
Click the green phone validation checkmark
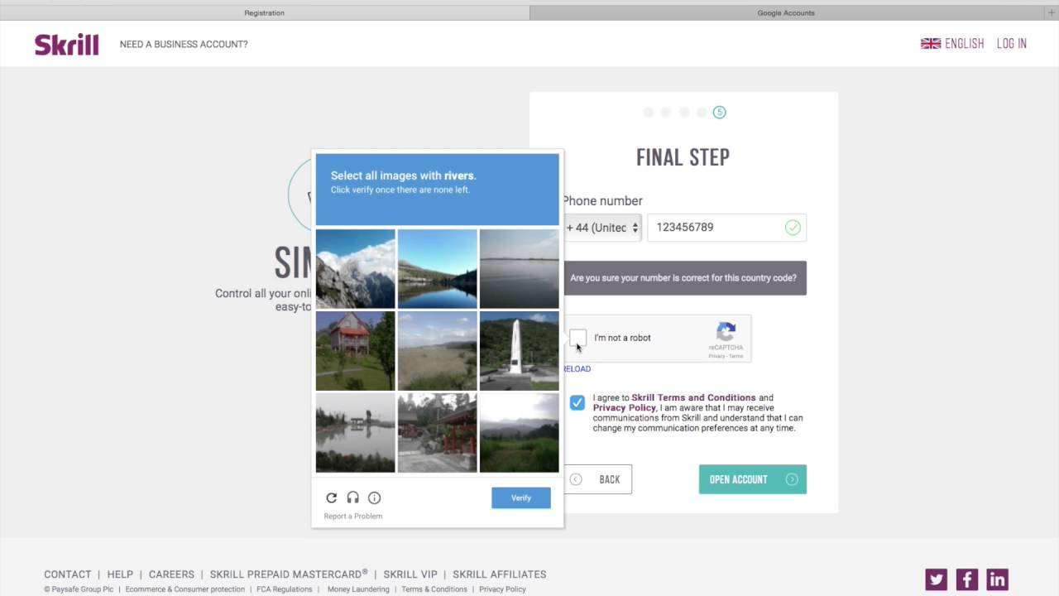tap(793, 228)
